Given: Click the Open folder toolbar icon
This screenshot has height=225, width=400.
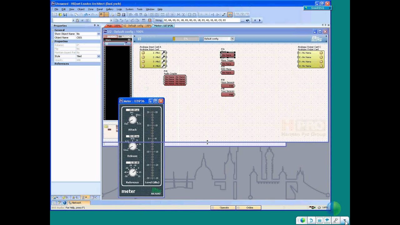Looking at the screenshot, I should coord(60,15).
